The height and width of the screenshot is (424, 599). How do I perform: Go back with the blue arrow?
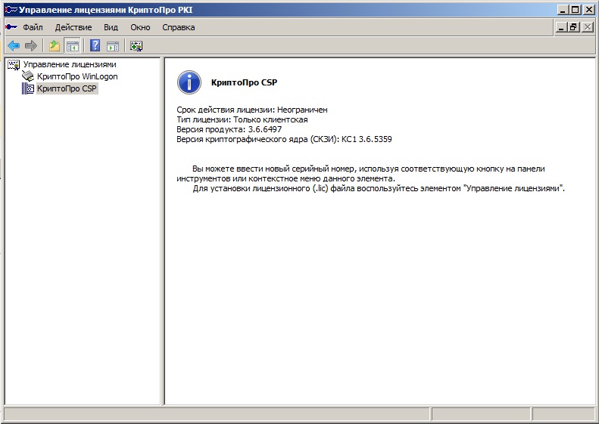click(14, 46)
